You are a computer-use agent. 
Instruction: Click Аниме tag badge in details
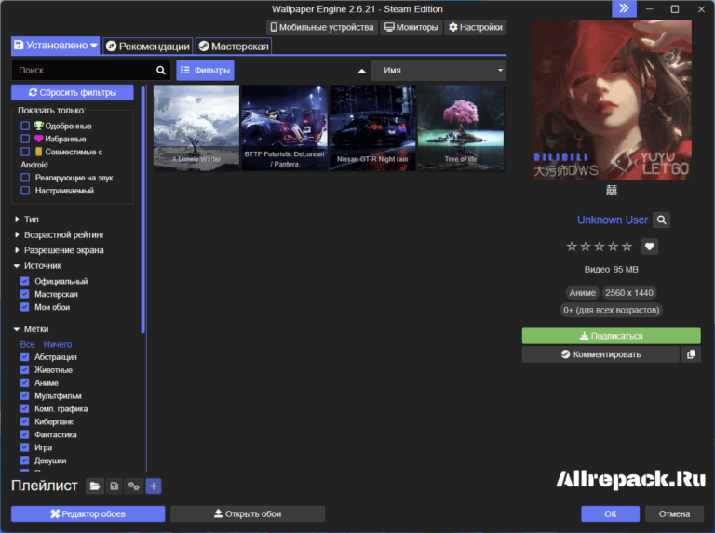point(582,293)
